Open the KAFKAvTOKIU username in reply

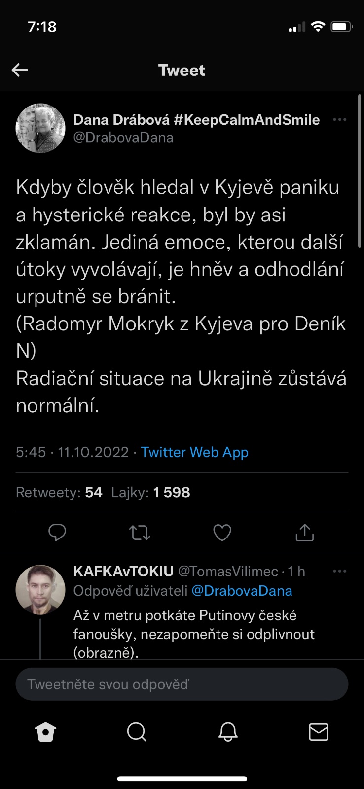[x=123, y=571]
